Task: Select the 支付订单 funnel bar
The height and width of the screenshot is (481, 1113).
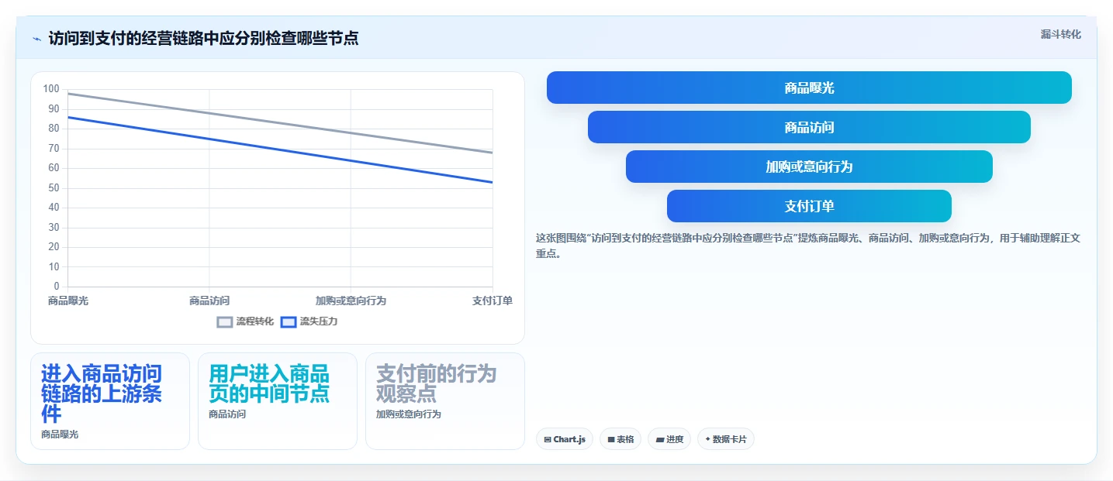Action: click(809, 206)
